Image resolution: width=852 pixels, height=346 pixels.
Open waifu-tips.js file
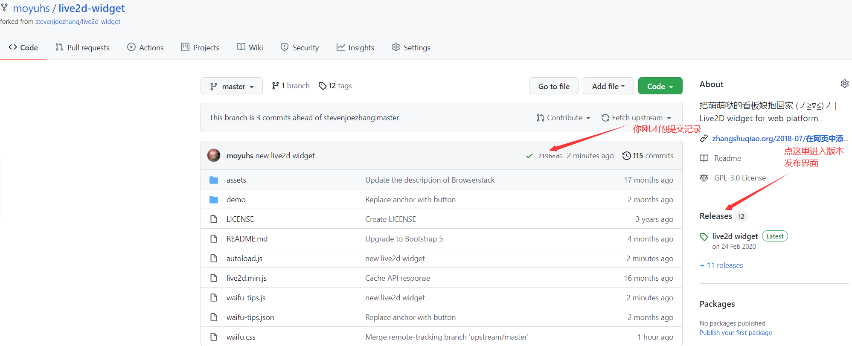click(246, 298)
